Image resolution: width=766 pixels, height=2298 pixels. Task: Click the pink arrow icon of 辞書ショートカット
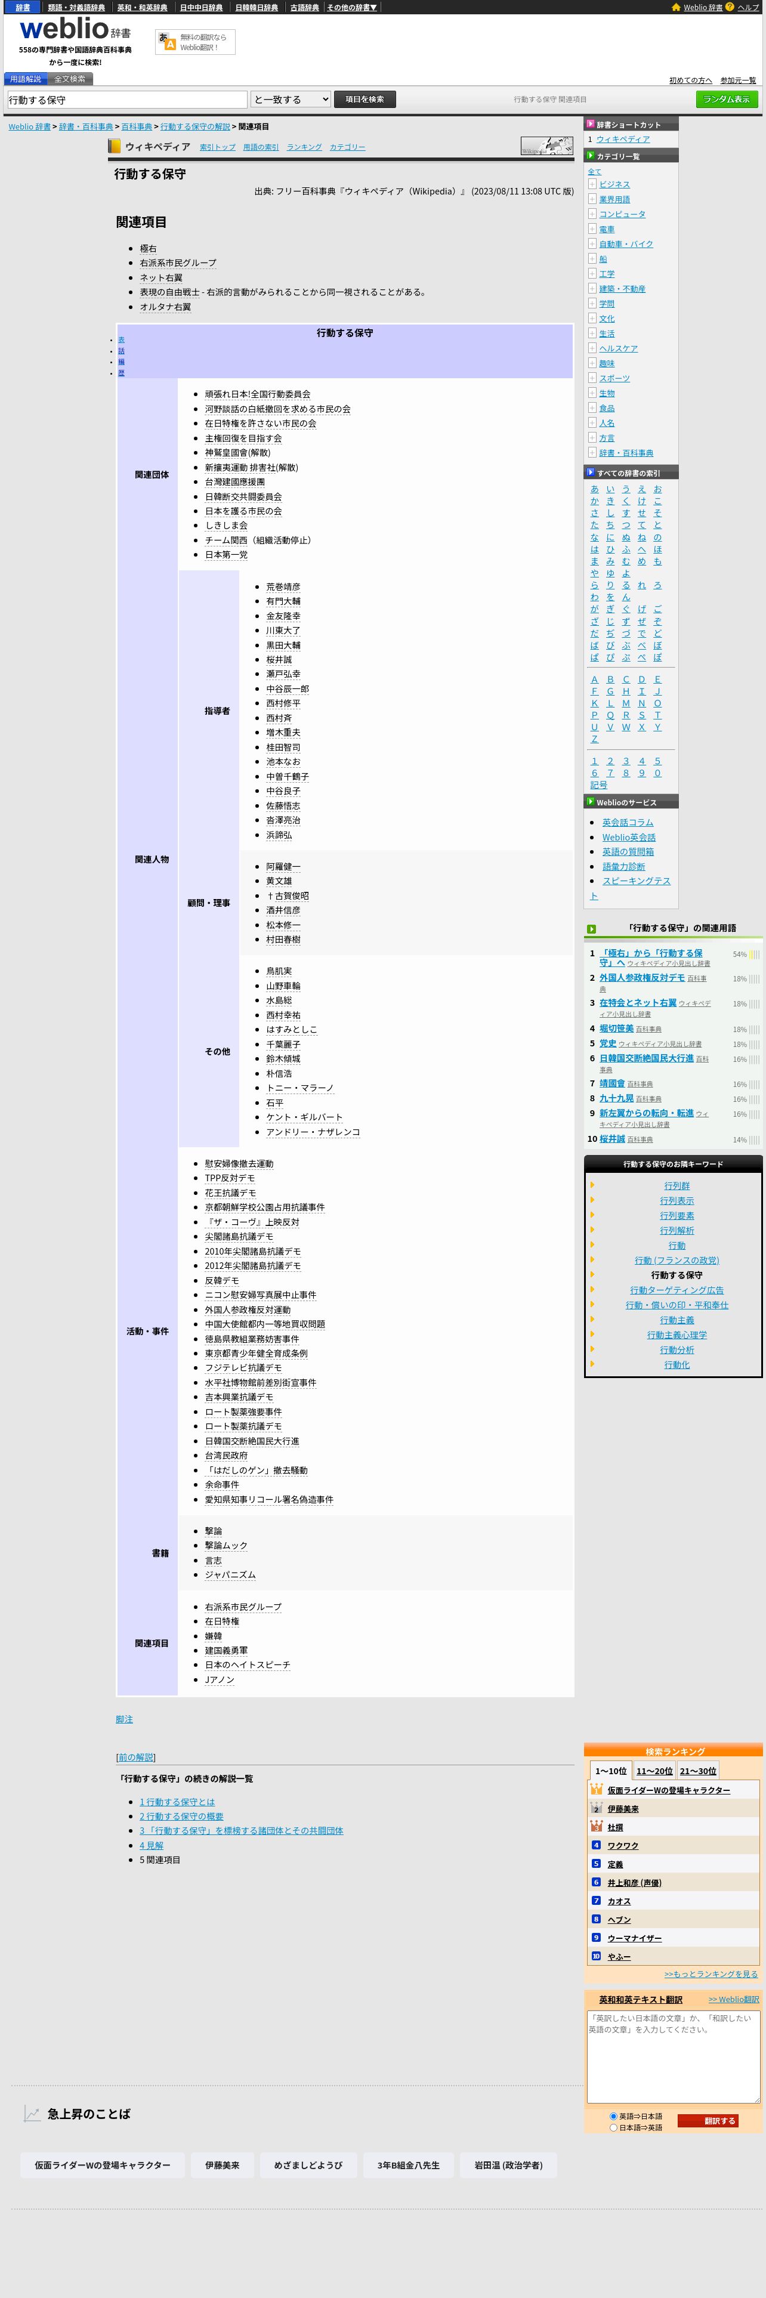coord(589,124)
